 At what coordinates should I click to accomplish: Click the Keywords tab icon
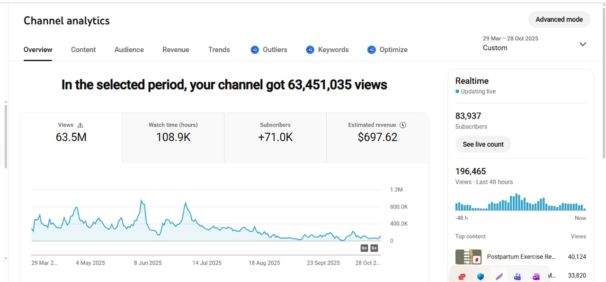coord(310,50)
